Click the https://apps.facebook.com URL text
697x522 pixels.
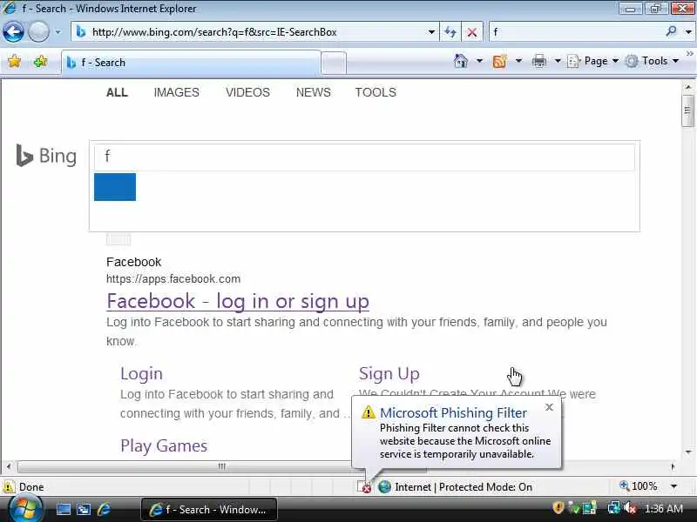click(173, 278)
